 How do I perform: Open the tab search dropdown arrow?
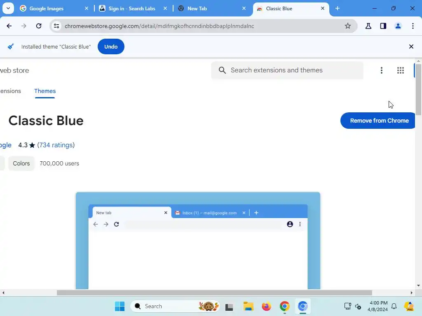[8, 8]
